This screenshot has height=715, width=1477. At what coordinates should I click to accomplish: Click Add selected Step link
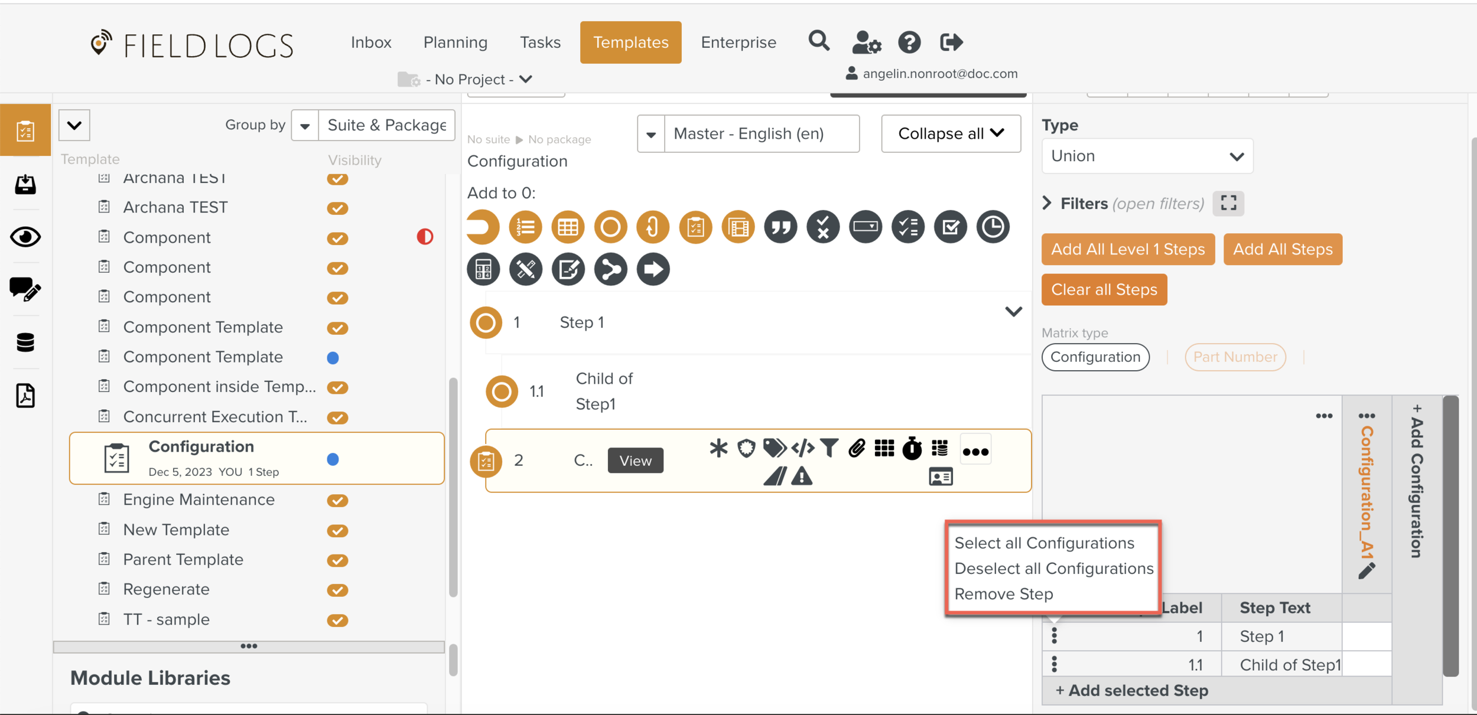click(x=1132, y=690)
